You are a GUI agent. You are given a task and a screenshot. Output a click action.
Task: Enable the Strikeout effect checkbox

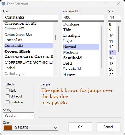[8, 96]
